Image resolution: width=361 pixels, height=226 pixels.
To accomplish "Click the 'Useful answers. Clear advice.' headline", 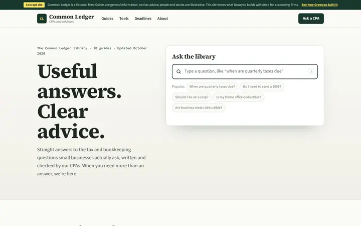I will pos(79,101).
